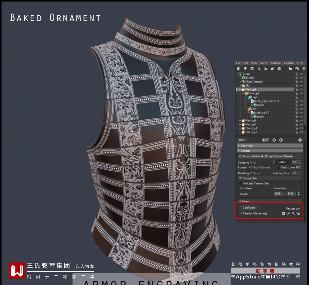The width and height of the screenshot is (309, 285).
Task: Hide the Neck_p1_LP object
Action: pyautogui.click(x=302, y=113)
